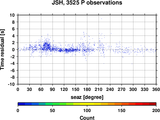The width and height of the screenshot is (160, 120).
Task: Click the colorbar tick label '50'
Action: coord(52,110)
